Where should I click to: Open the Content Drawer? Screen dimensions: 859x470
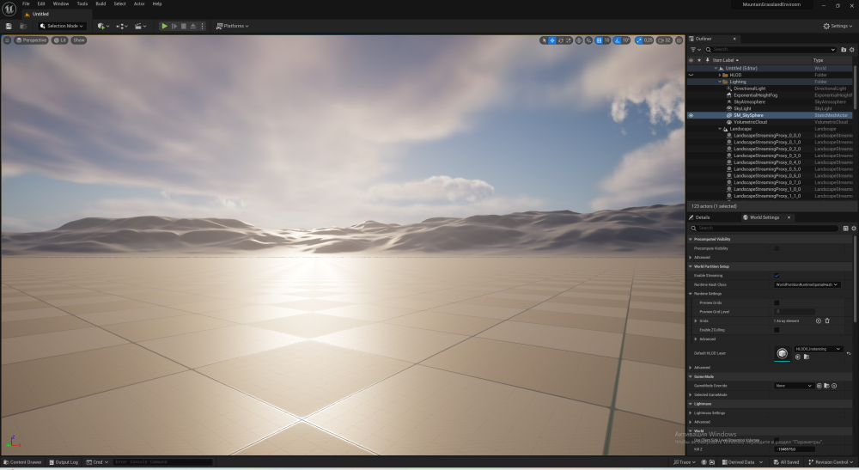click(22, 462)
